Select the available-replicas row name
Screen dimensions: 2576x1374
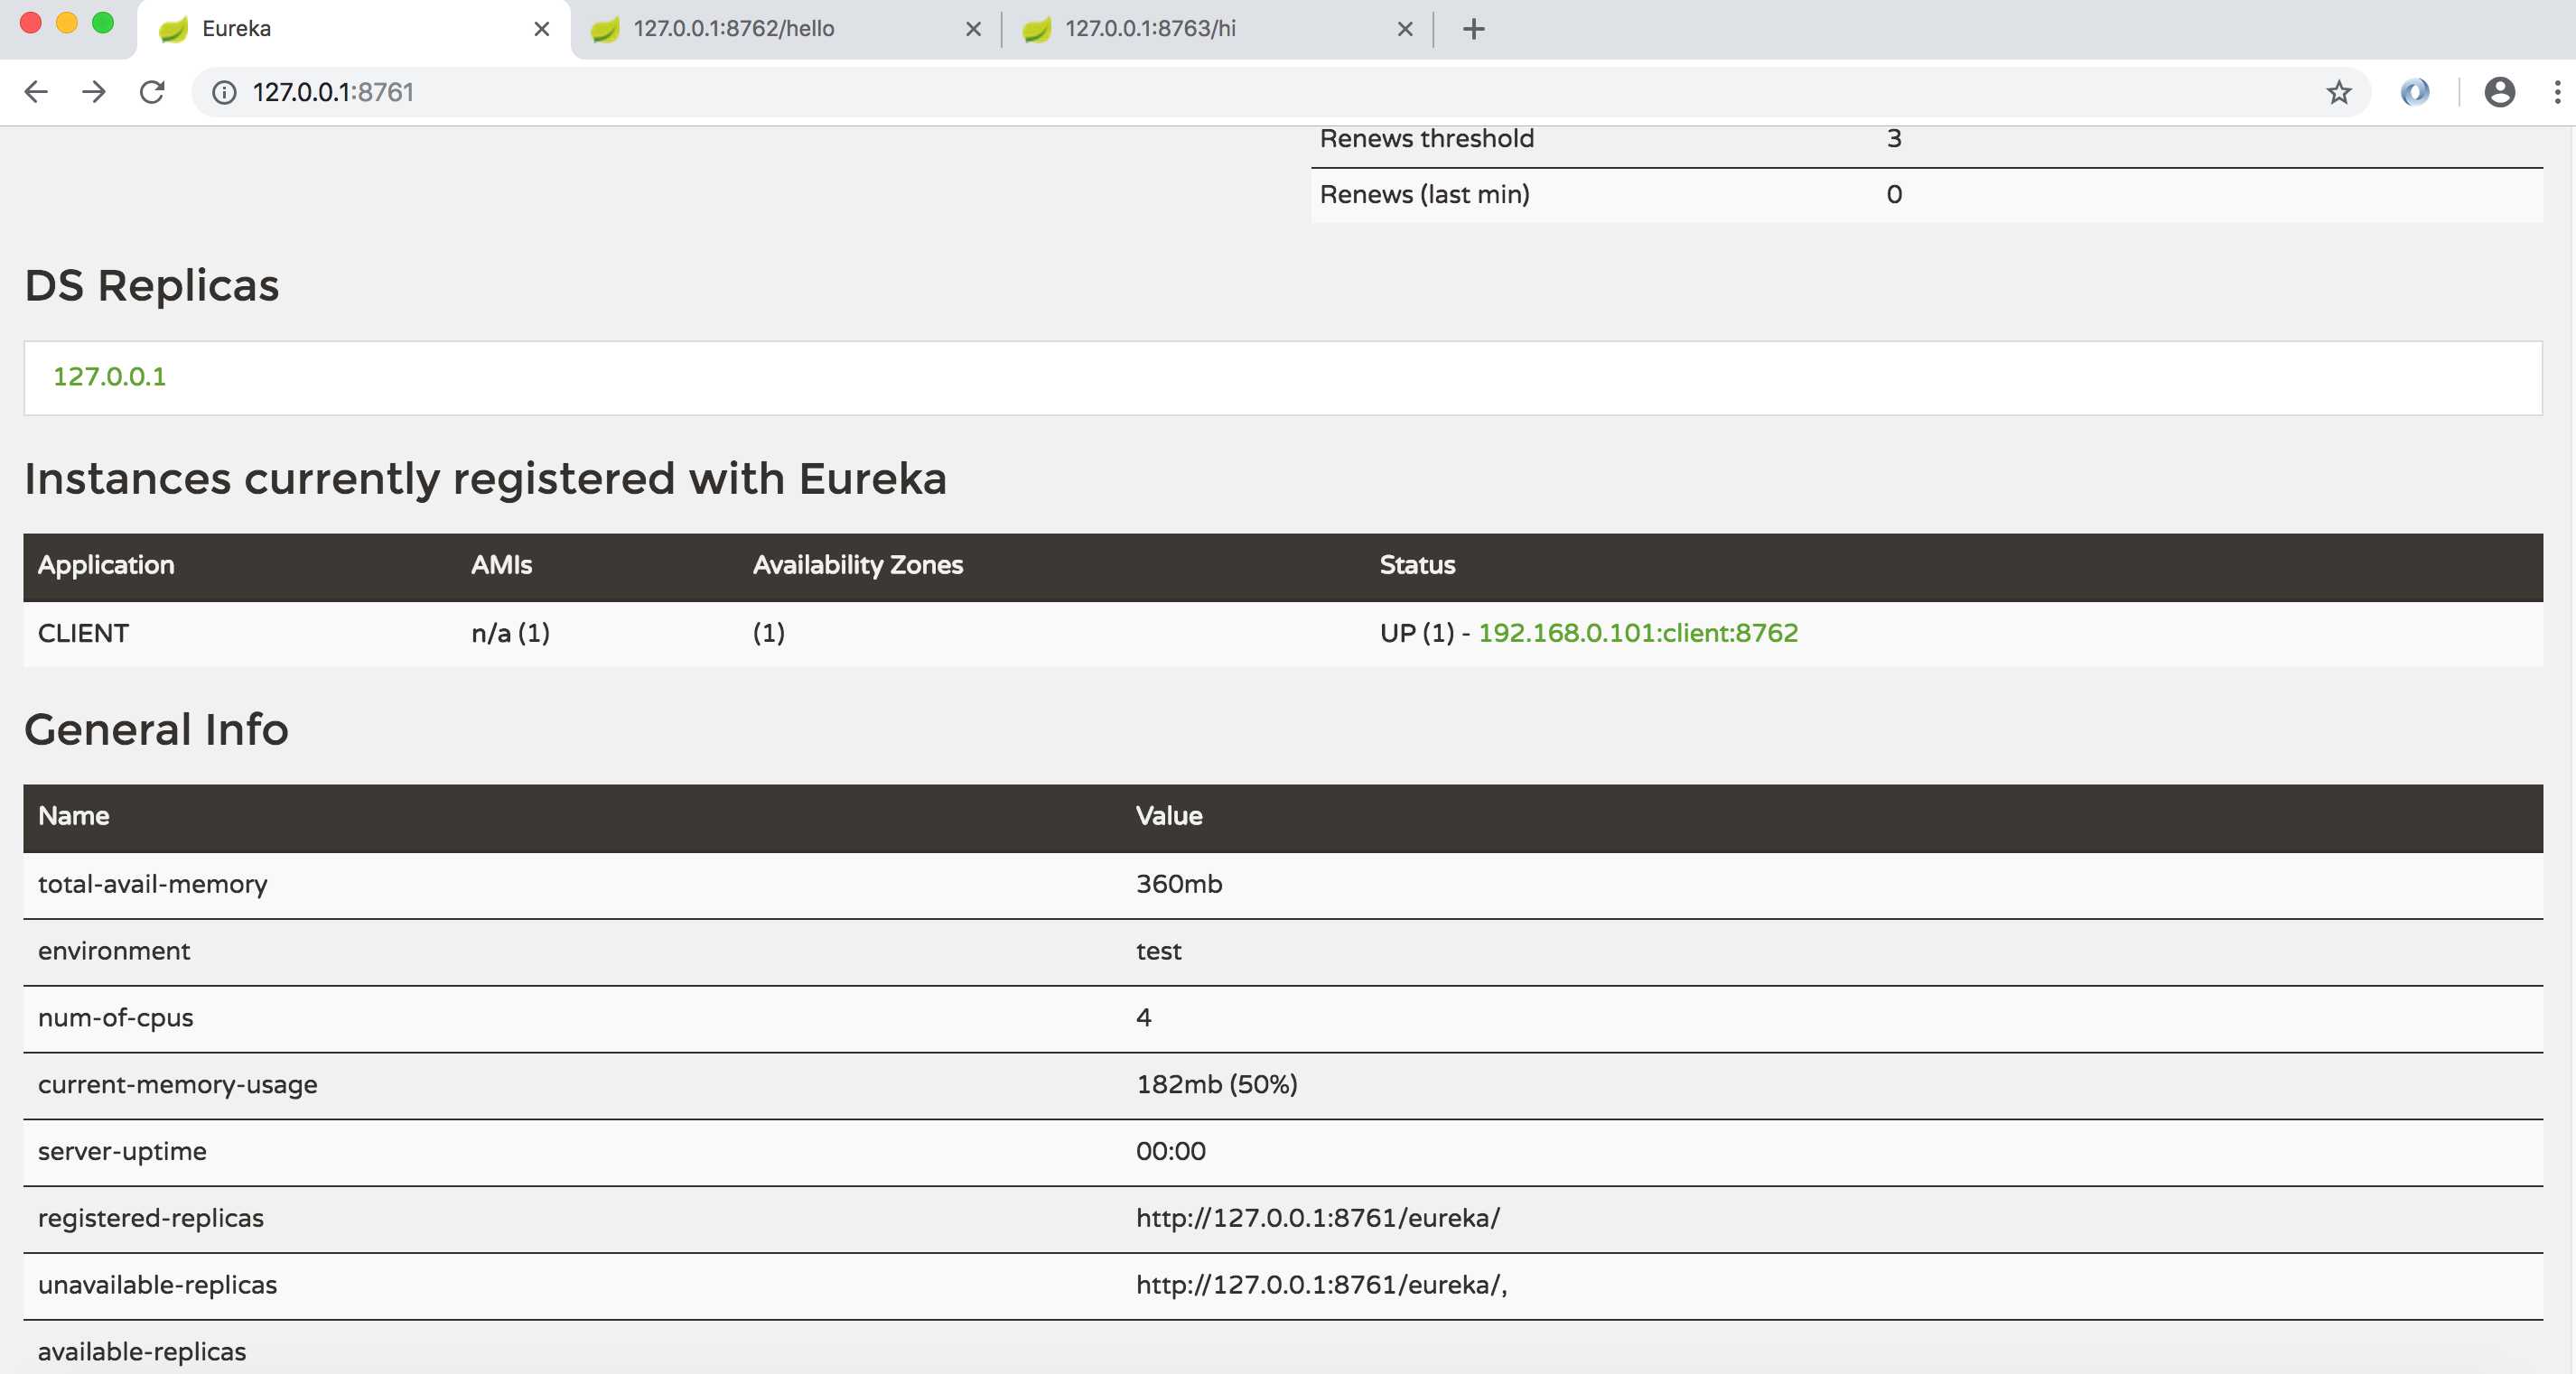click(141, 1353)
